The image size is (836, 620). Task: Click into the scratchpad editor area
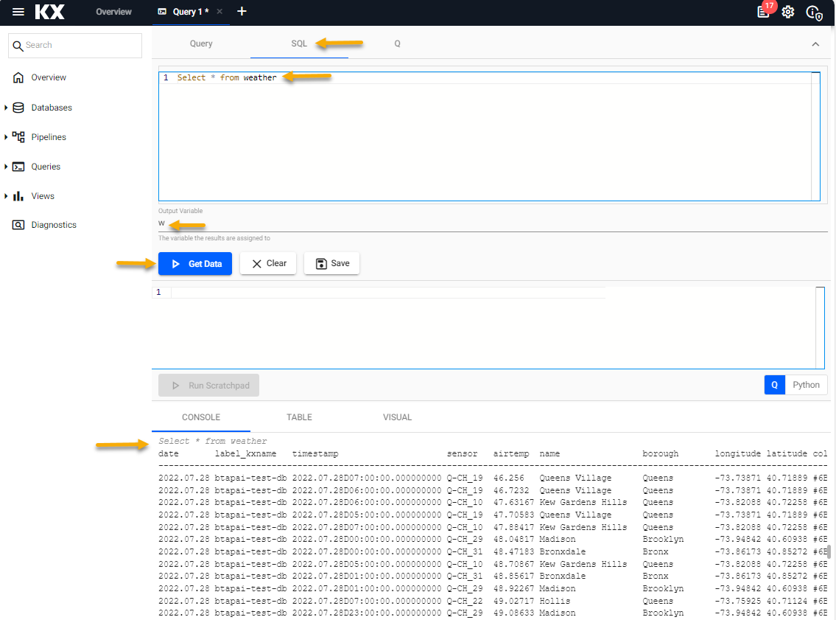488,327
